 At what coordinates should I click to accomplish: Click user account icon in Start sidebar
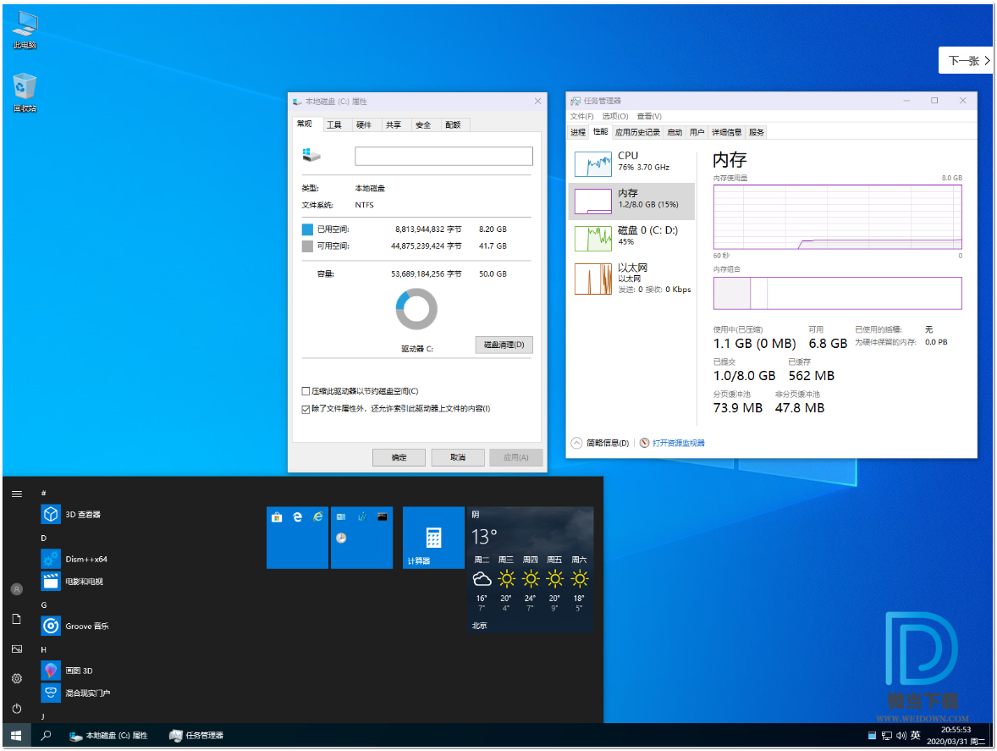click(x=17, y=588)
